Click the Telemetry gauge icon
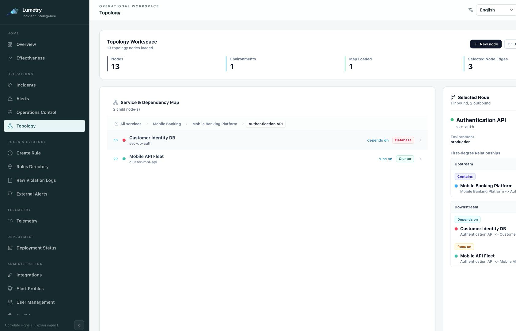 [x=10, y=221]
